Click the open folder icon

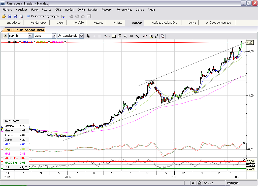point(4,16)
